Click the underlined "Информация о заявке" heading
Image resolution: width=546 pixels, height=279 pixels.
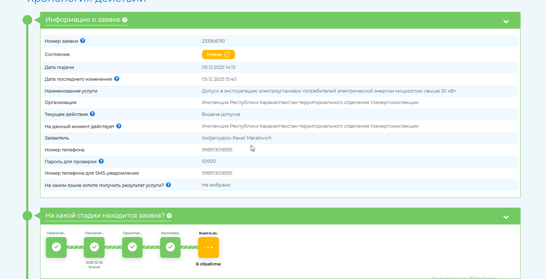[x=83, y=20]
